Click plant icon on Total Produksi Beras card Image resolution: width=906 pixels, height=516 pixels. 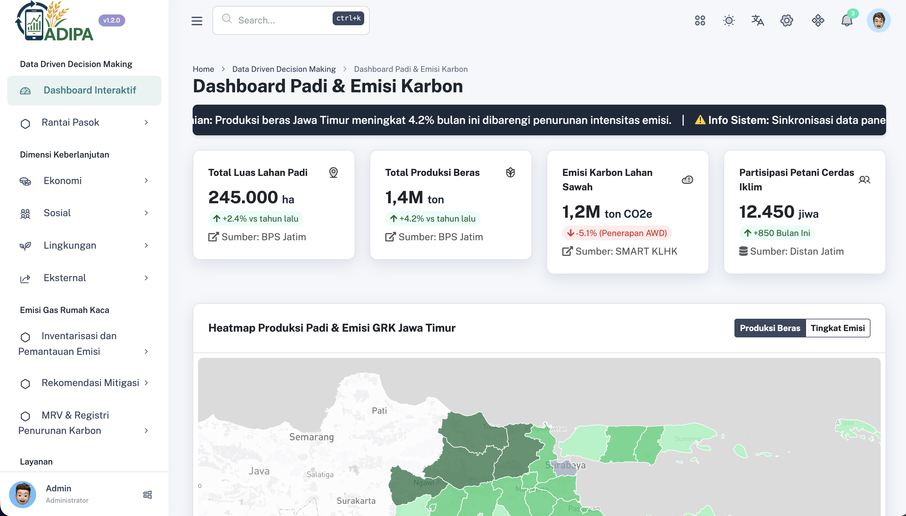510,173
